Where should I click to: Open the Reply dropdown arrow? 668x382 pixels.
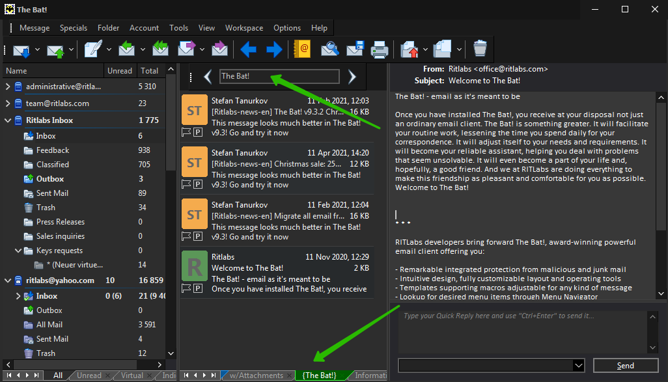coord(143,49)
